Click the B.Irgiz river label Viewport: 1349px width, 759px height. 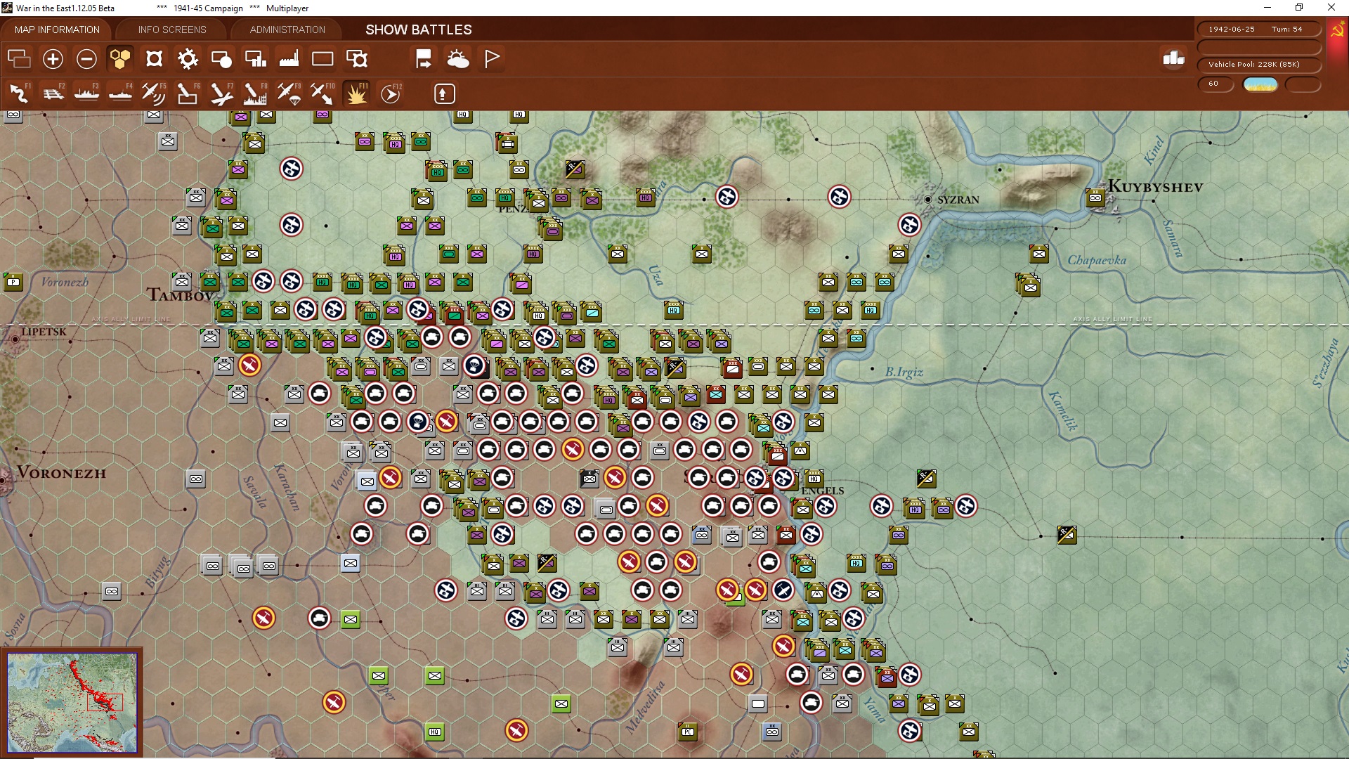[x=904, y=372]
